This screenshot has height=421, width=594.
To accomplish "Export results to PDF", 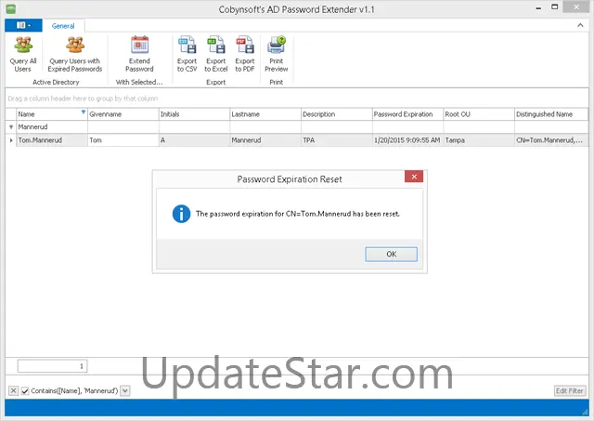I will point(245,54).
